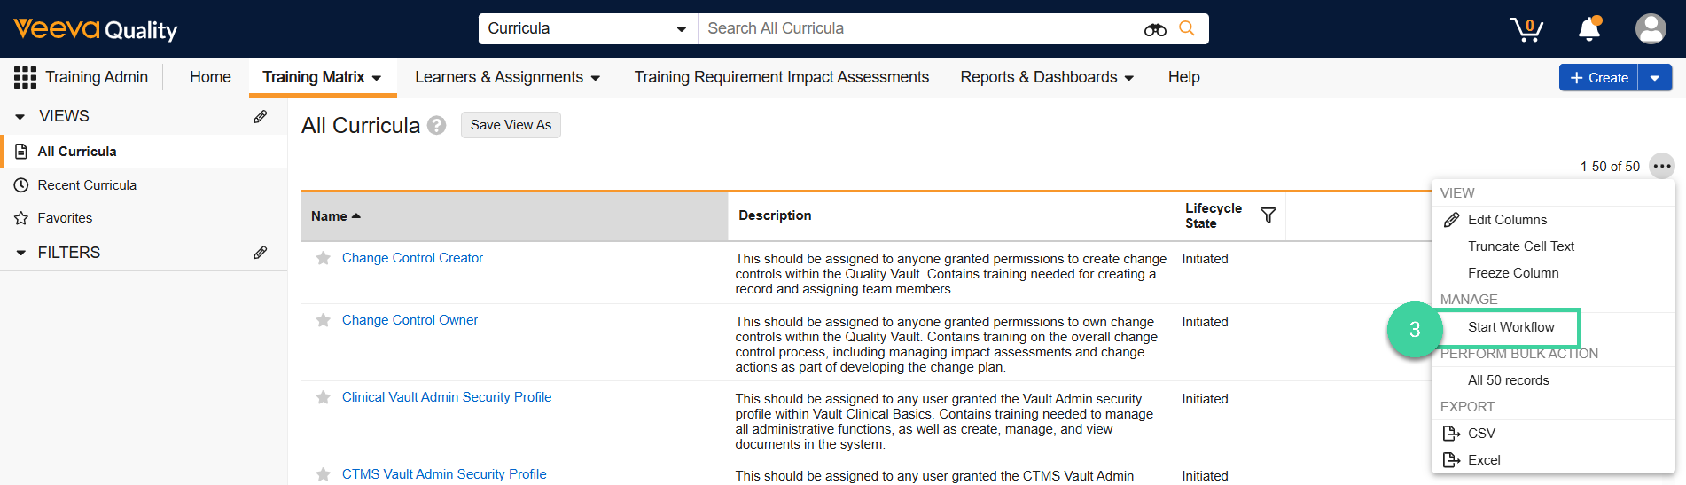The height and width of the screenshot is (485, 1686).
Task: Open the shopping cart icon
Action: [x=1526, y=29]
